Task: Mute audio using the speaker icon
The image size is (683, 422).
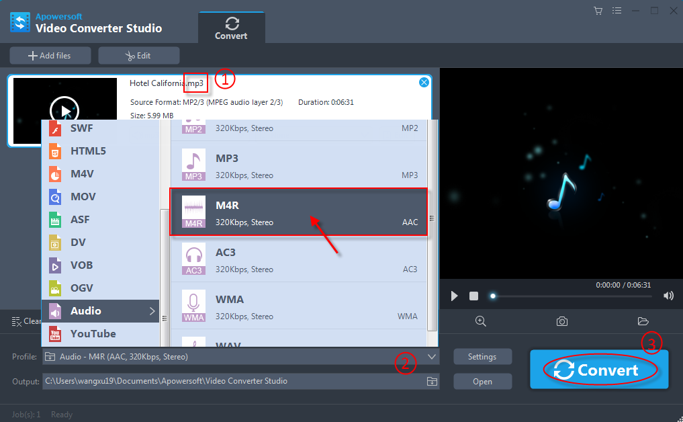Action: click(x=668, y=296)
